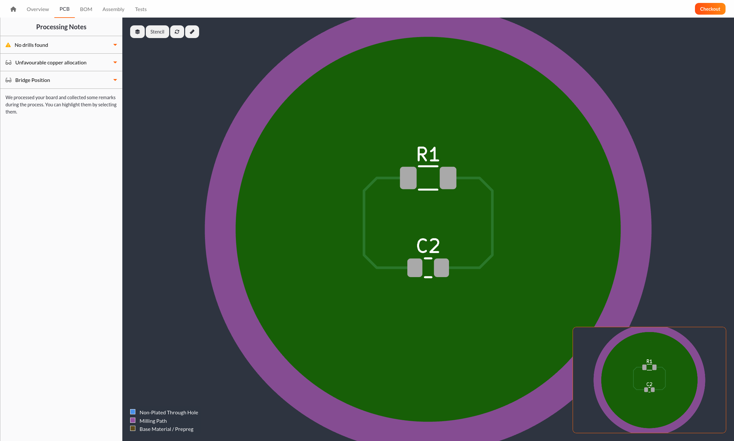Expand Unfavourable copper allocation note
The width and height of the screenshot is (734, 441).
point(115,62)
